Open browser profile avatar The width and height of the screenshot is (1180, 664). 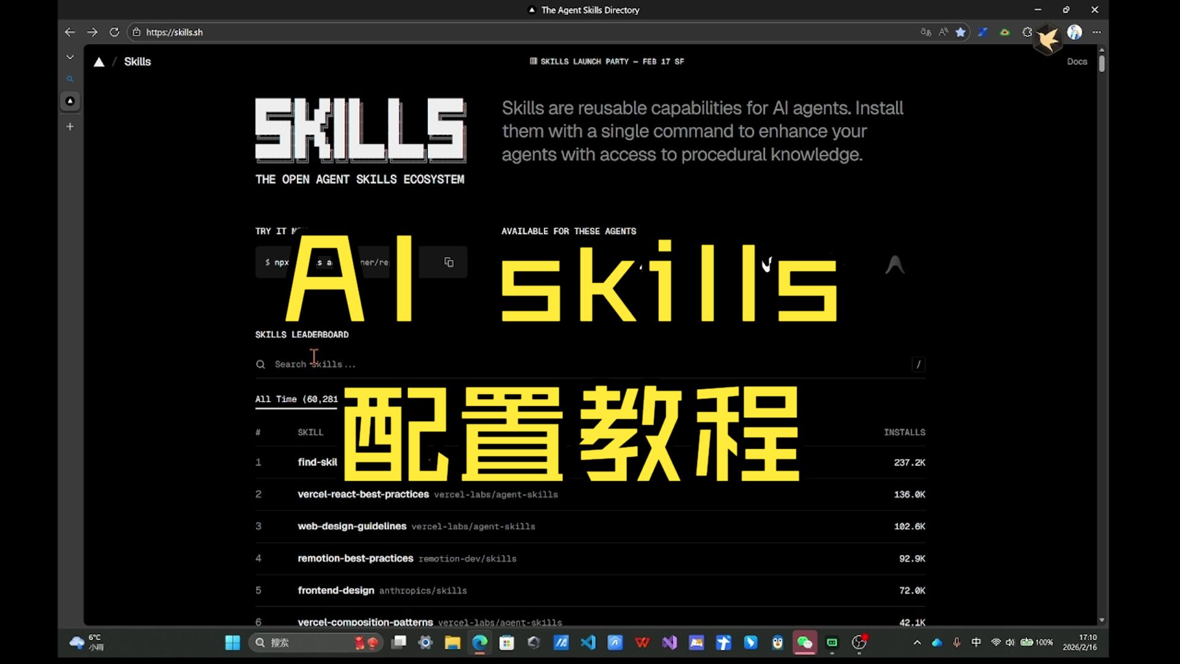[1074, 32]
